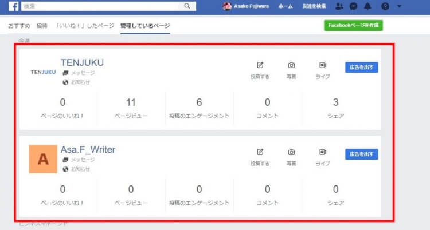430x230 pixels.
Task: Click TENJUKU シェア count 3
Action: tap(335, 102)
